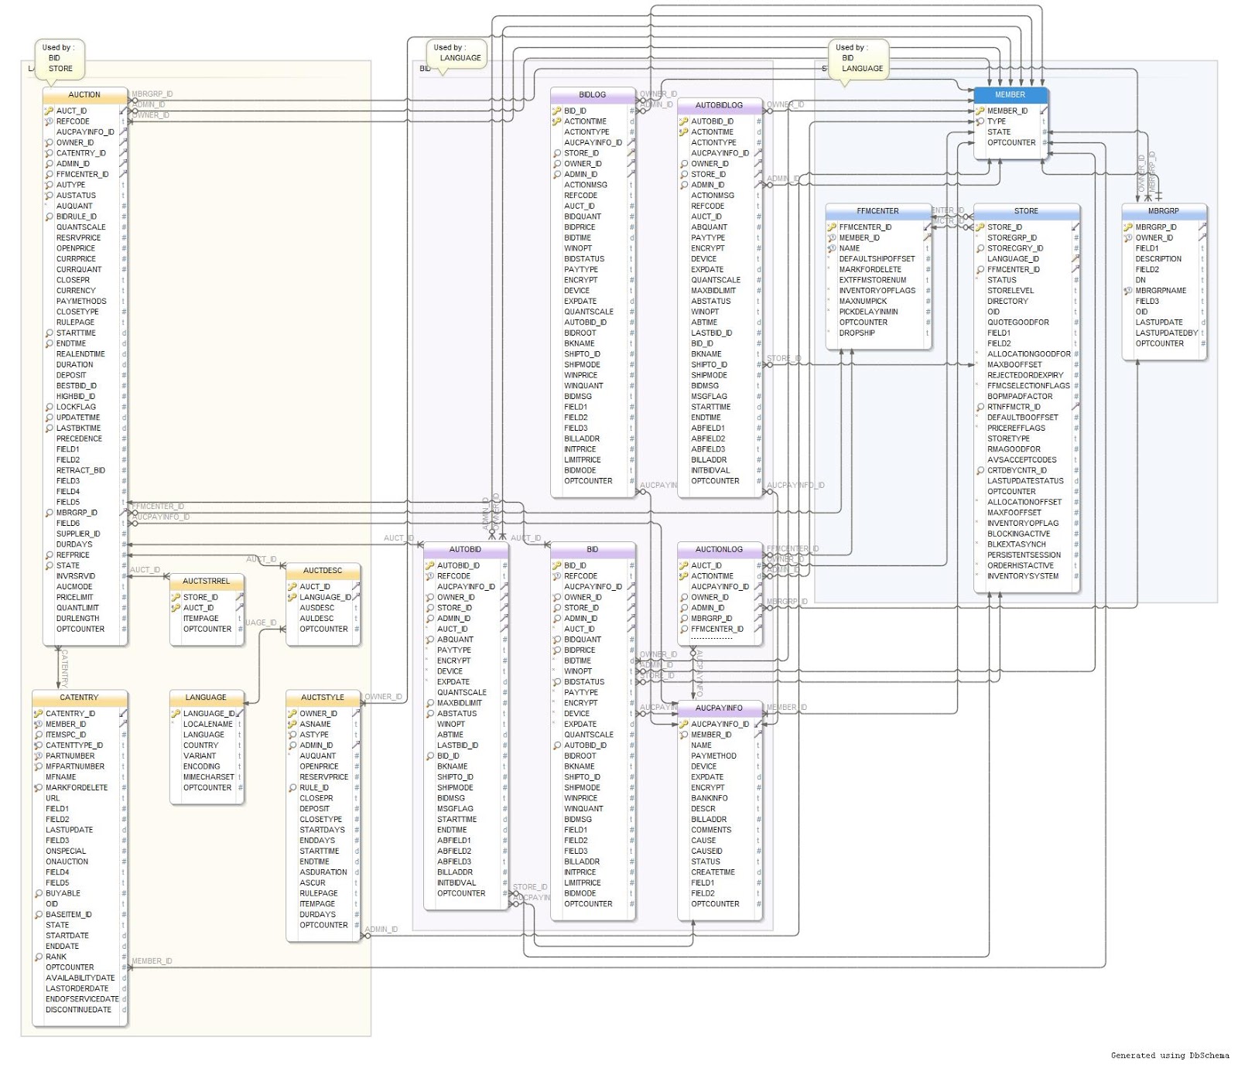Select the AUCTIONLOG table header

click(x=720, y=550)
